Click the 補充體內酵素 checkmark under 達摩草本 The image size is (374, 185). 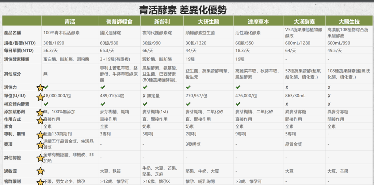pos(238,104)
